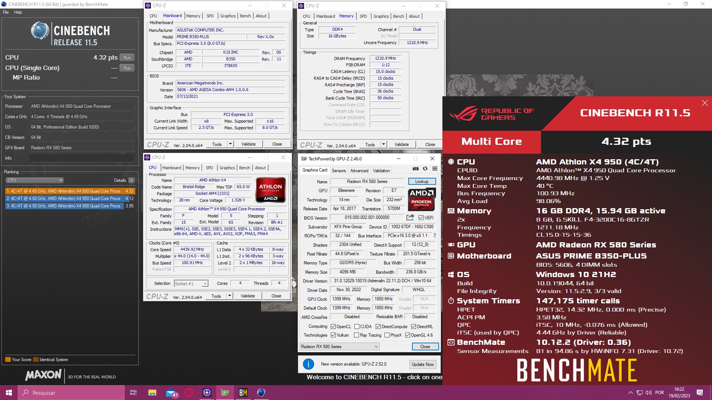The width and height of the screenshot is (712, 400).
Task: Toggle the CUDA checkbox
Action: pyautogui.click(x=357, y=327)
